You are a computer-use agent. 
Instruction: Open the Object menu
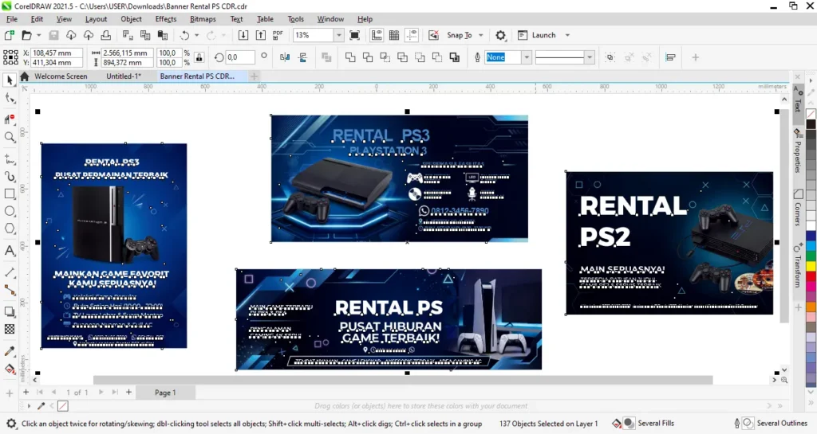pyautogui.click(x=131, y=19)
